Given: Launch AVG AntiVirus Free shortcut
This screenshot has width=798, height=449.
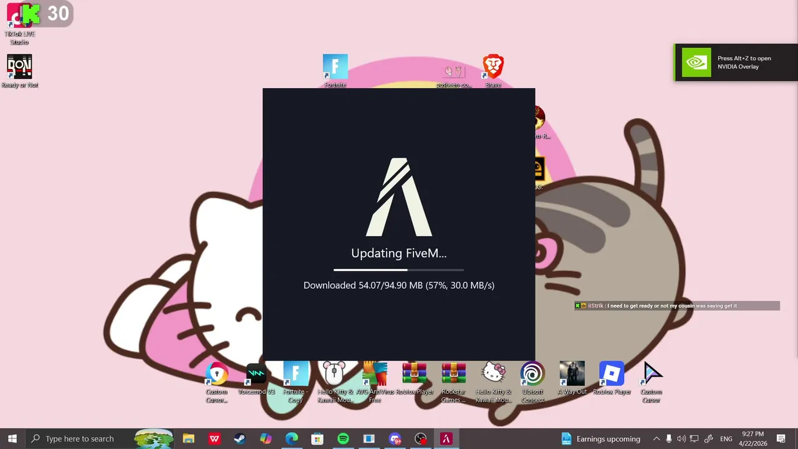Looking at the screenshot, I should (375, 382).
